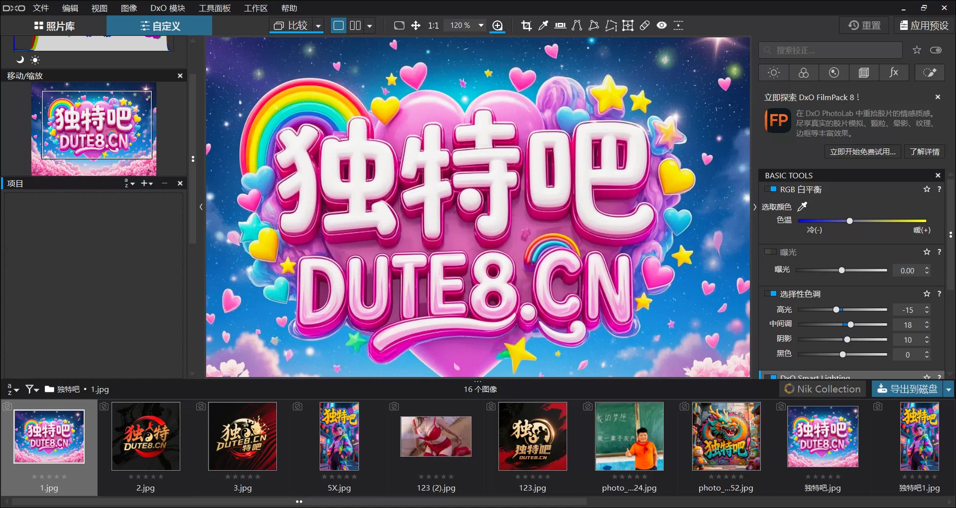Open the zoom percentage dropdown
This screenshot has width=956, height=508.
(481, 25)
